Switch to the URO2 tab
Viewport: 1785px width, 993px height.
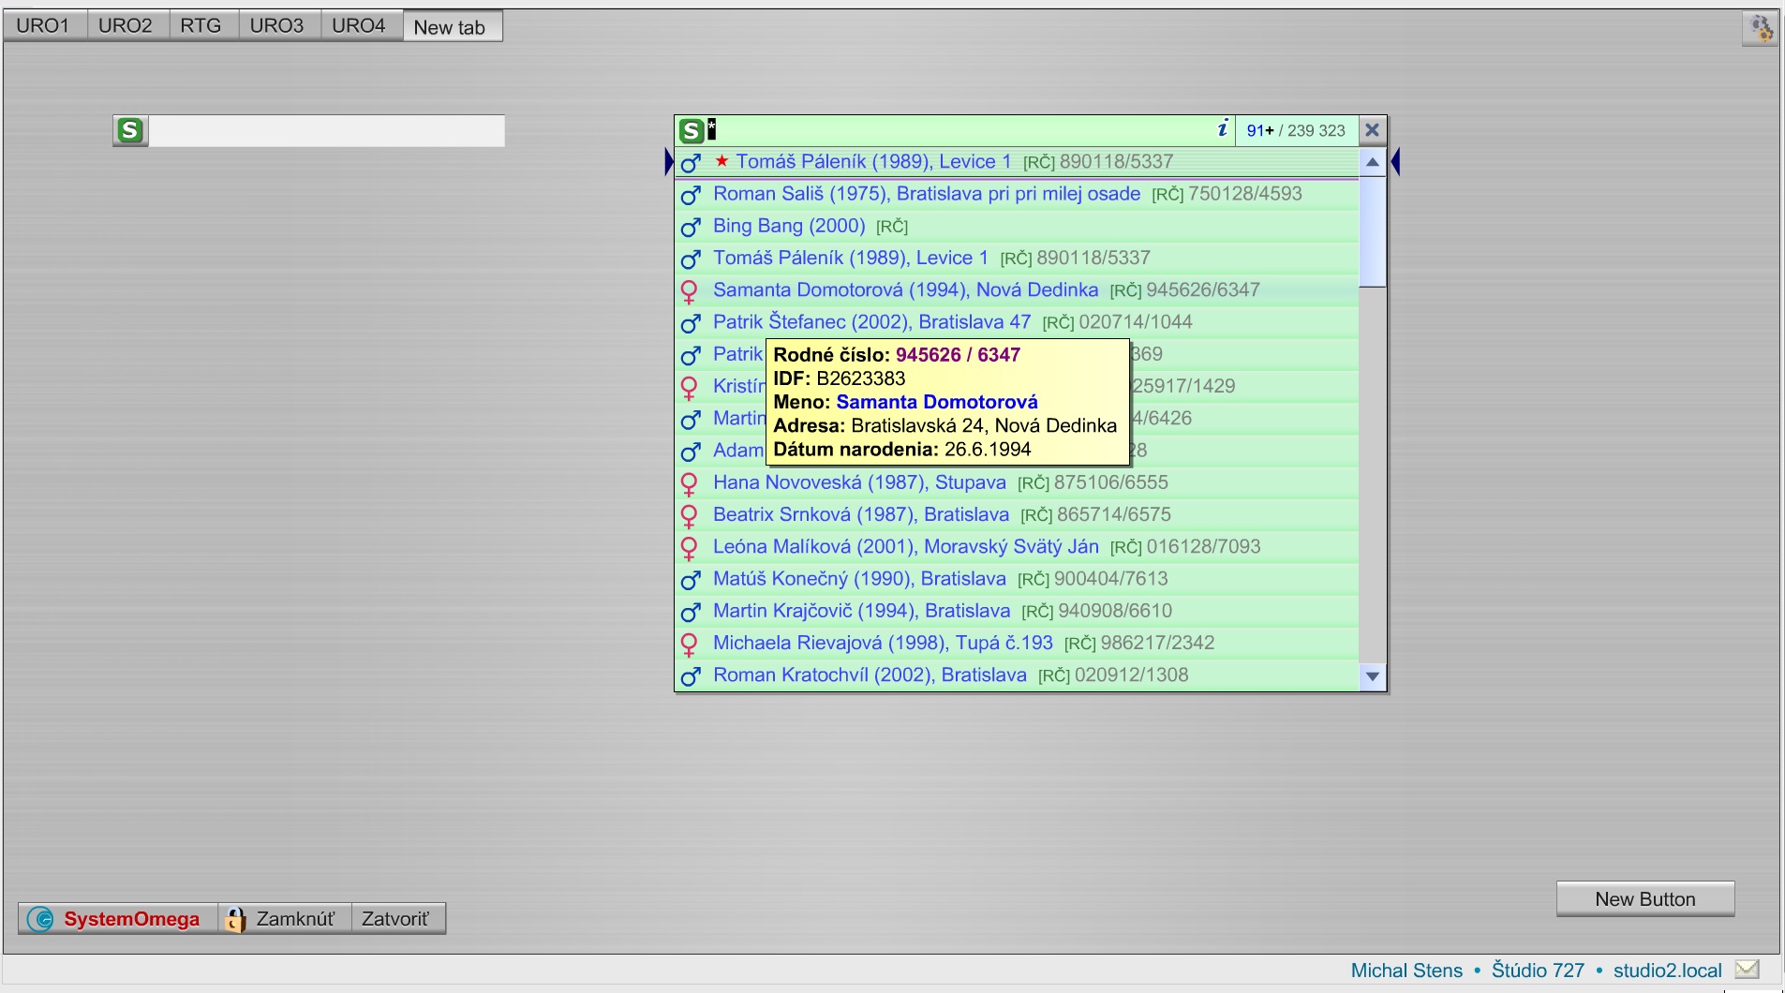126,25
